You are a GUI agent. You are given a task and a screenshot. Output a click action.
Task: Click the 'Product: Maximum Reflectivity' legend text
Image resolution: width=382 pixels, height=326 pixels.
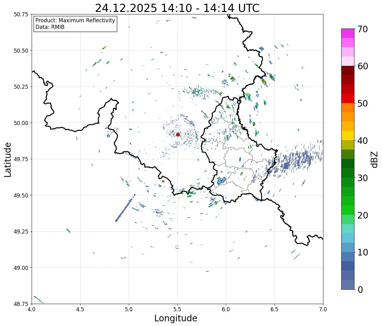coord(75,20)
